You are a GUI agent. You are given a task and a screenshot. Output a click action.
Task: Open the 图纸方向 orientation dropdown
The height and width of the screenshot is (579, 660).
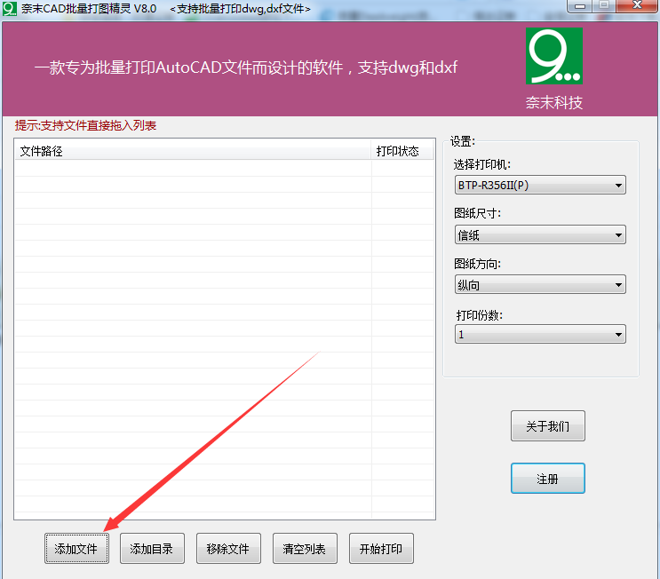[540, 285]
